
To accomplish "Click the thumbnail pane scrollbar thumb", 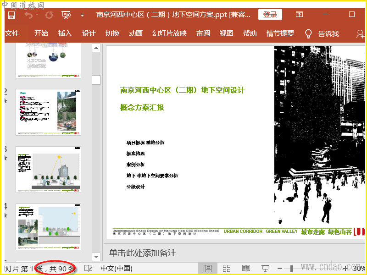I will (x=96, y=80).
